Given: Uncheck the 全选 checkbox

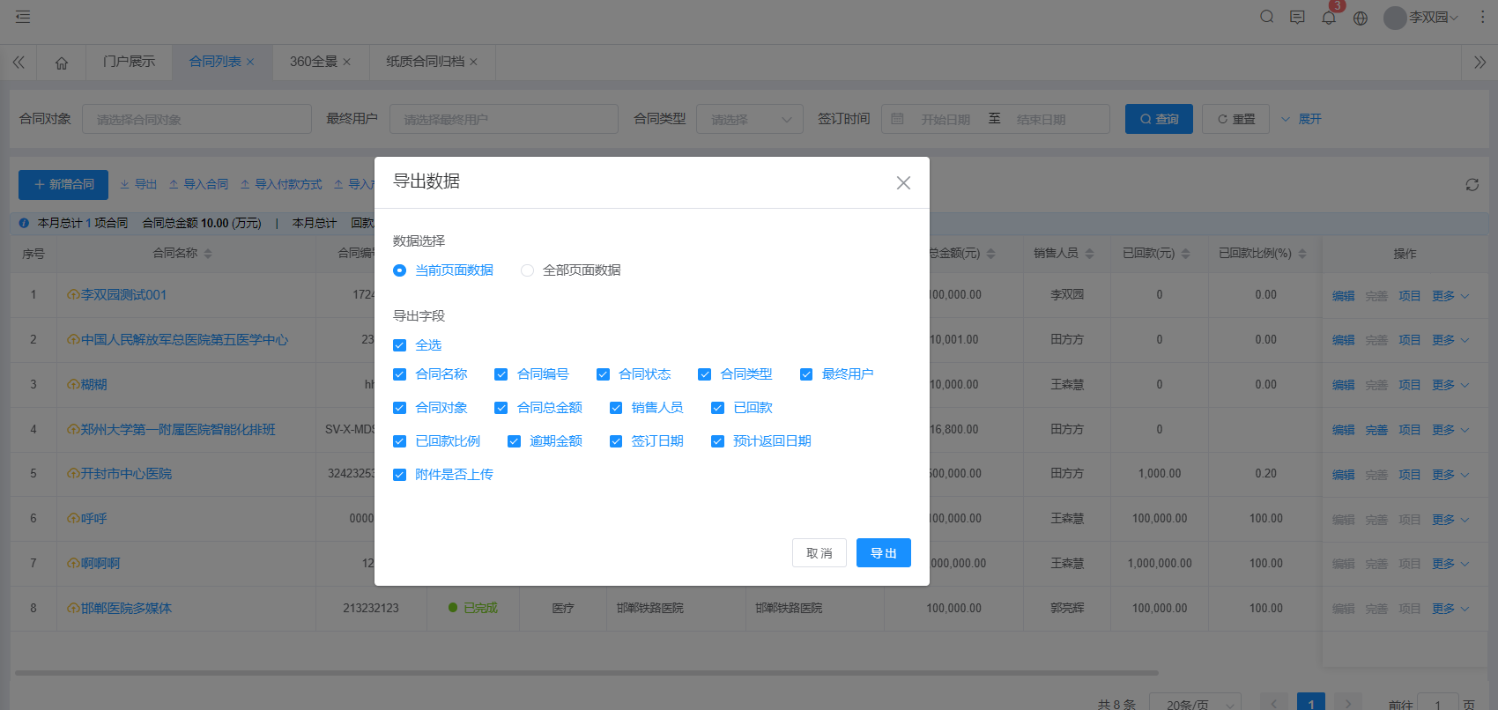Looking at the screenshot, I should [400, 345].
